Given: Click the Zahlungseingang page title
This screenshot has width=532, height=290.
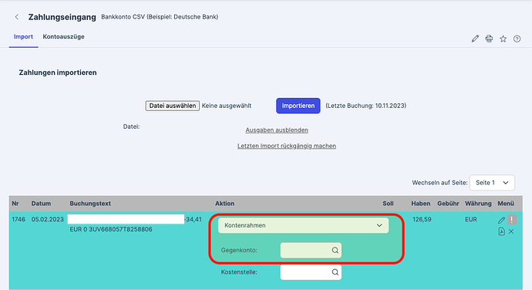Looking at the screenshot, I should pyautogui.click(x=62, y=17).
